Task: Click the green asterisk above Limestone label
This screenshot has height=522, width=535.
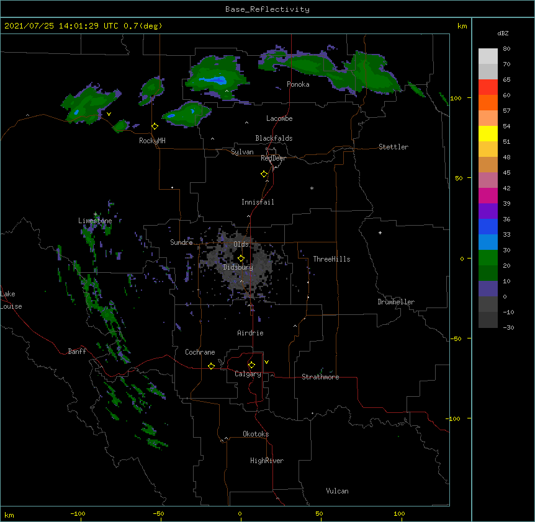Action: [x=95, y=215]
